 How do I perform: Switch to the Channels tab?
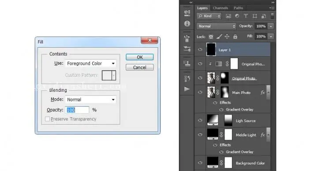point(220,8)
